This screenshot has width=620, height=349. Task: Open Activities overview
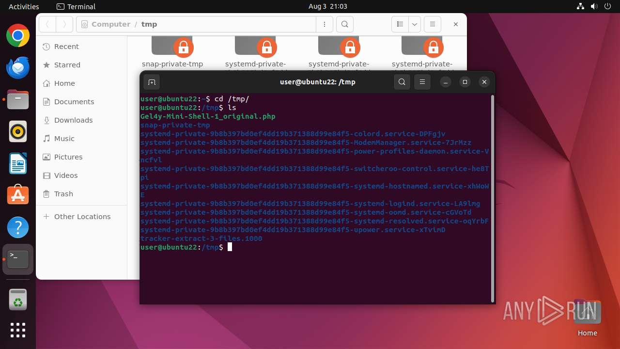pyautogui.click(x=24, y=6)
